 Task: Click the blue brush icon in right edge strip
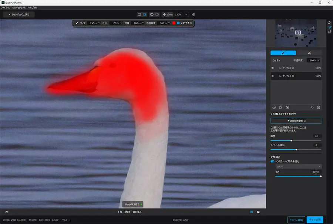(x=330, y=27)
